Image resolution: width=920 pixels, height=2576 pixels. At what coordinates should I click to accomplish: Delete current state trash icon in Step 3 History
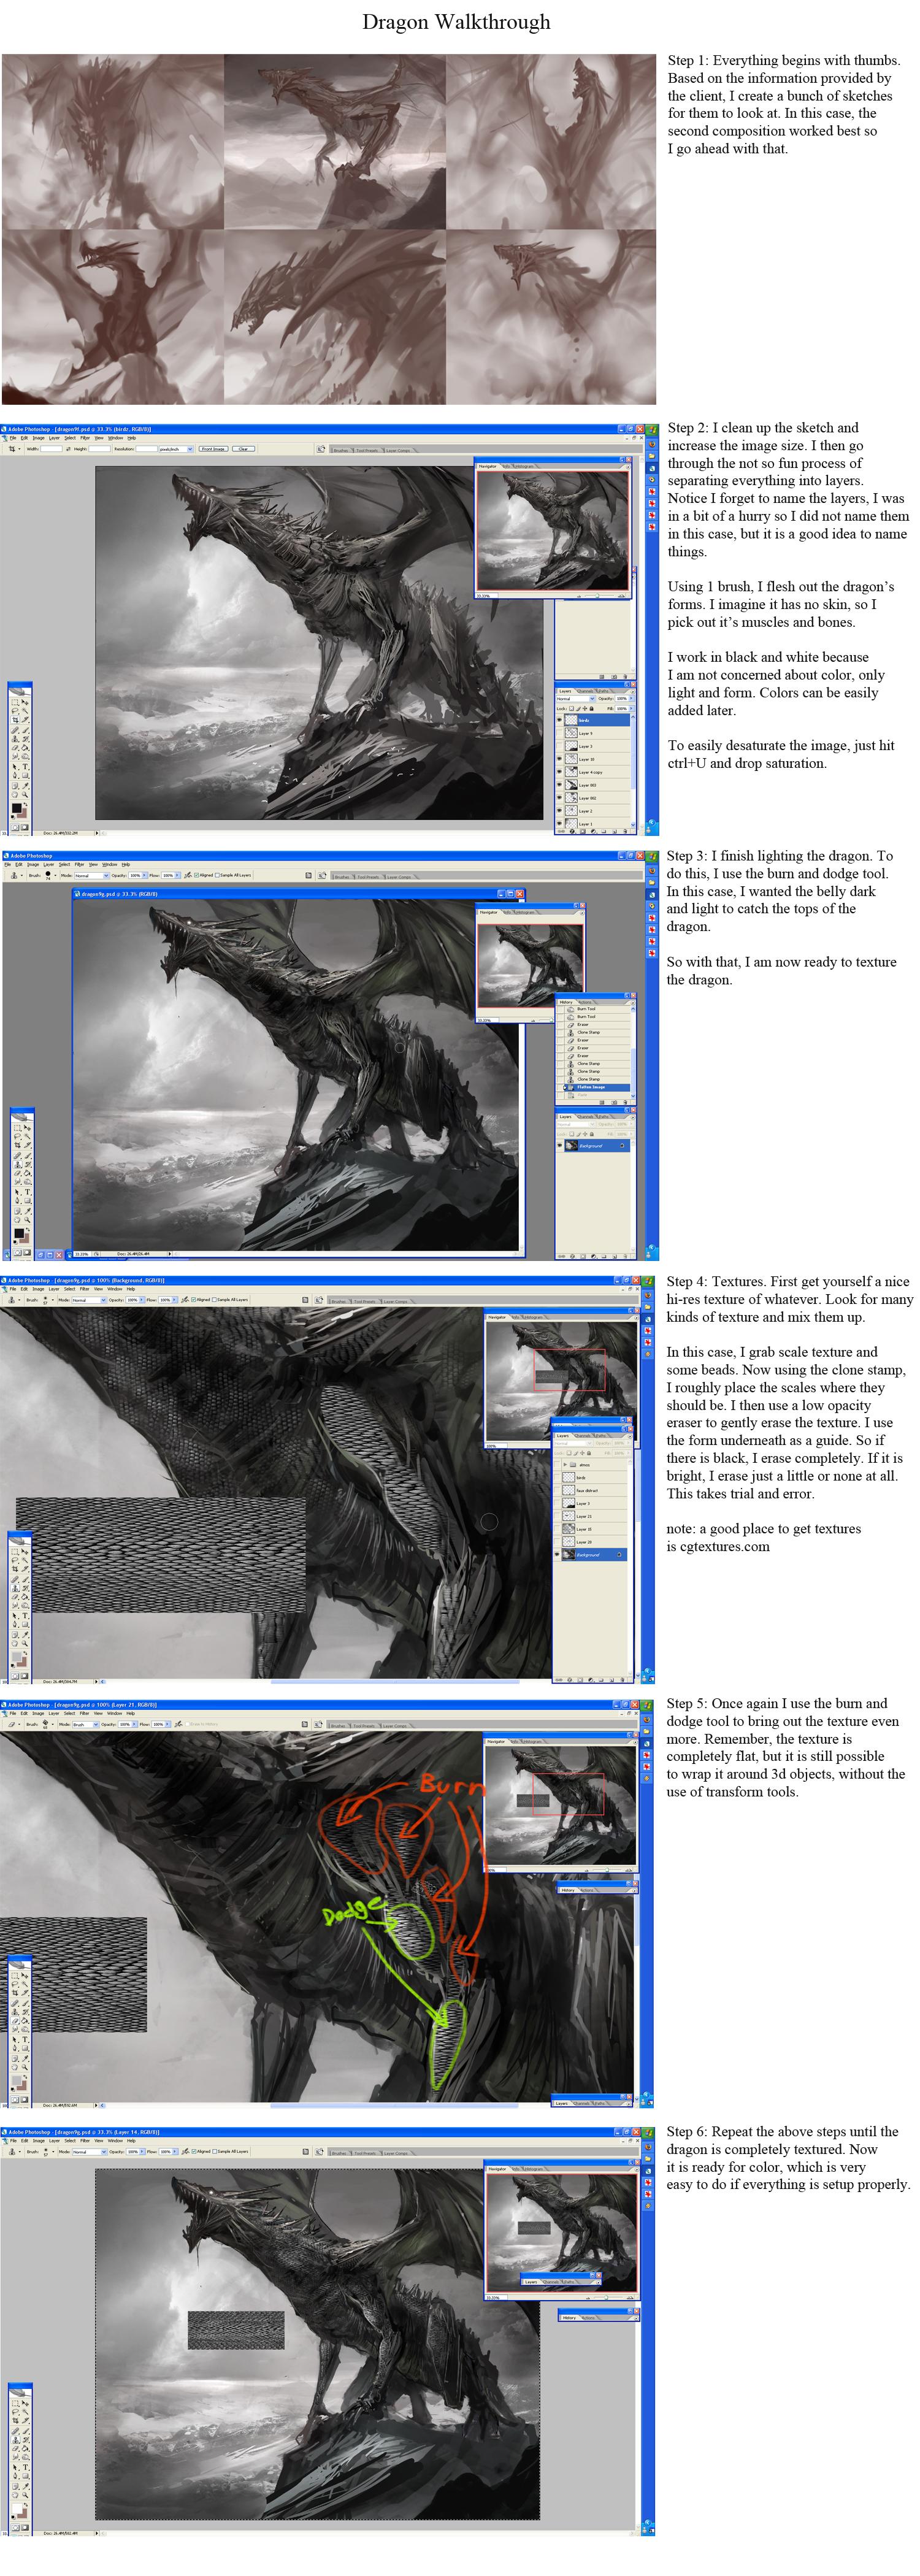coord(625,1102)
